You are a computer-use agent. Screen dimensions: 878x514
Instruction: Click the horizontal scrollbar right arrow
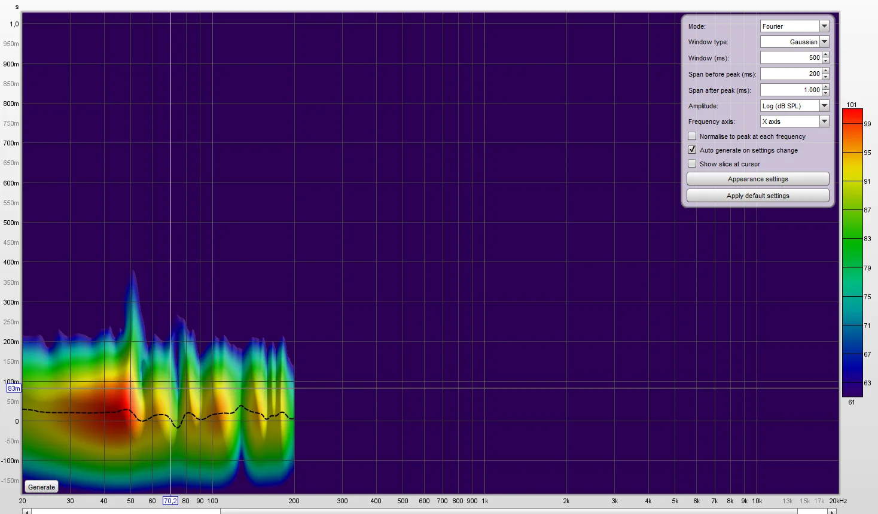(x=832, y=511)
